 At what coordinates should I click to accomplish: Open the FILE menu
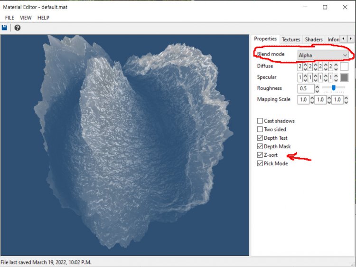coord(9,18)
